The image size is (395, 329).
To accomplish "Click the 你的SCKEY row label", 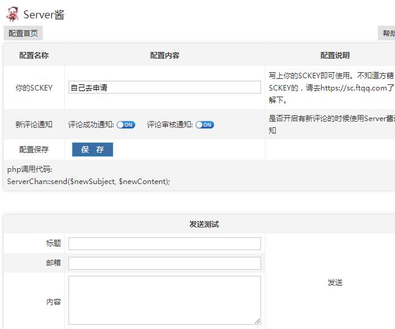I will point(34,87).
